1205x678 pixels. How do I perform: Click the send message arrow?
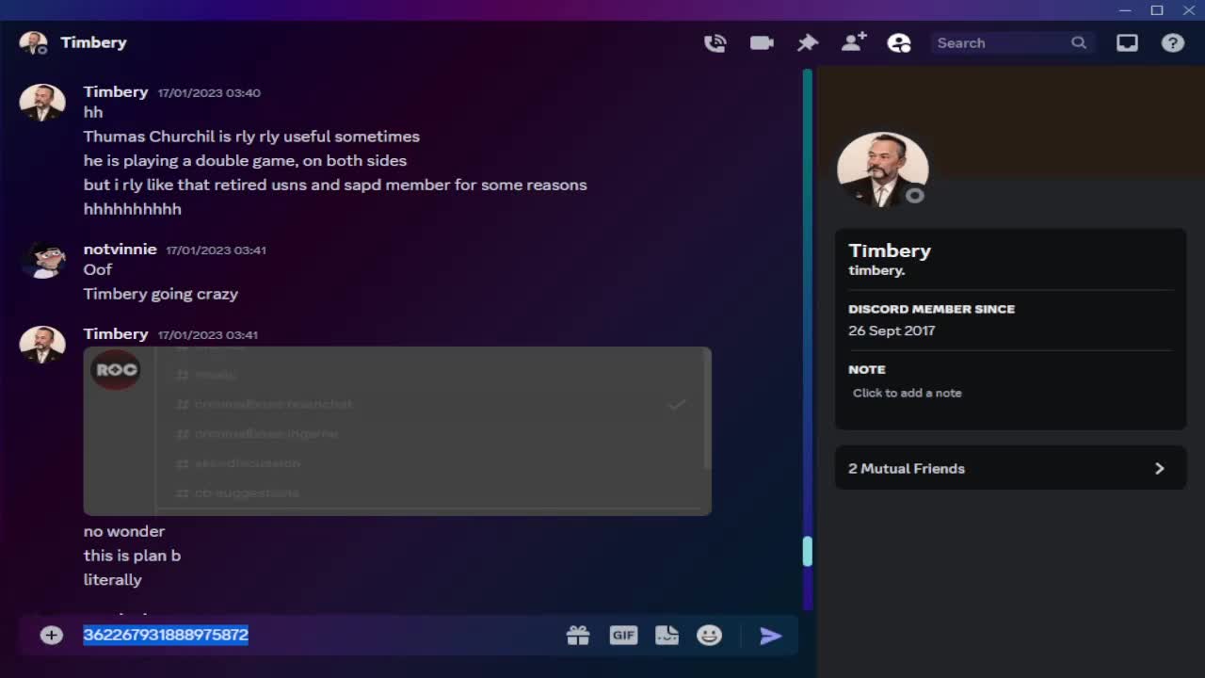click(x=771, y=636)
